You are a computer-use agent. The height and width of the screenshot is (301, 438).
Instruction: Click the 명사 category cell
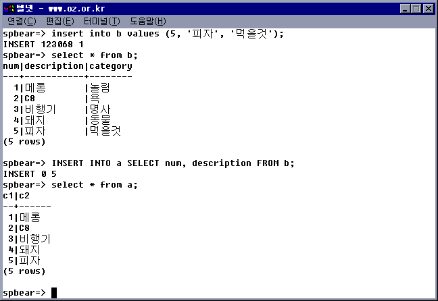click(100, 109)
